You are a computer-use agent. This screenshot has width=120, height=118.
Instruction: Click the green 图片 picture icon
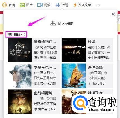coord(22,5)
